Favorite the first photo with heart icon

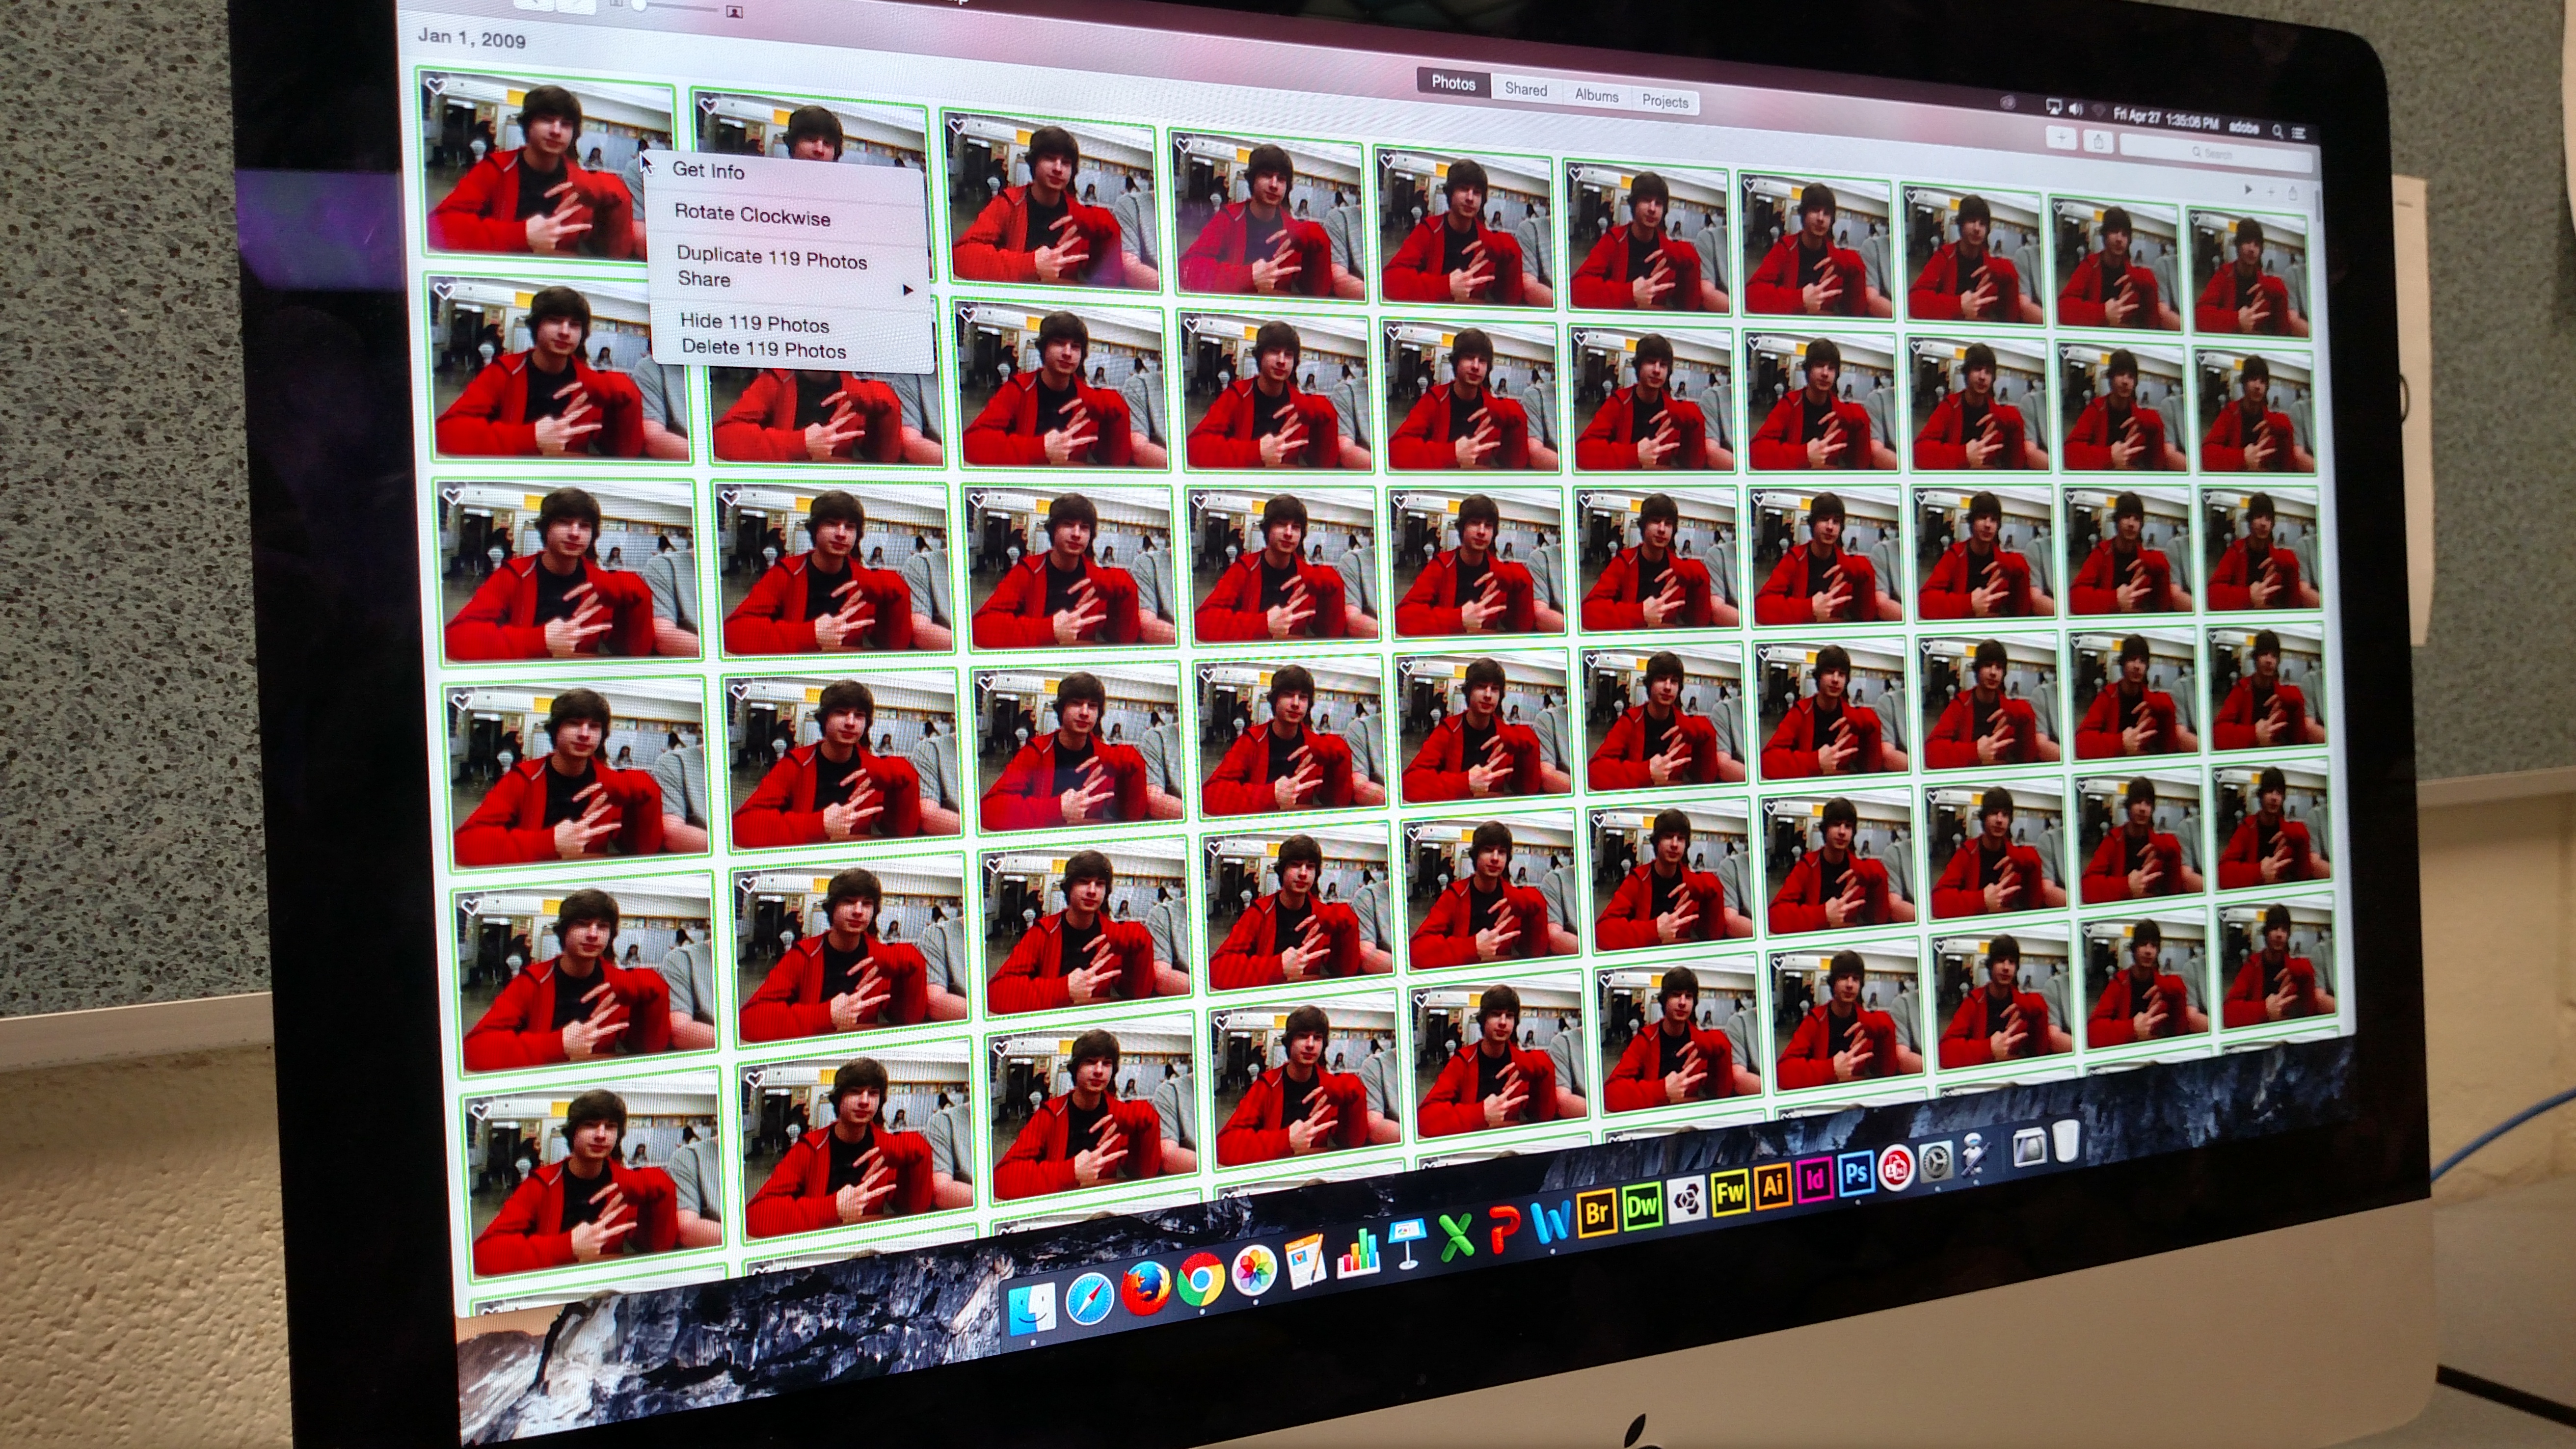[436, 87]
